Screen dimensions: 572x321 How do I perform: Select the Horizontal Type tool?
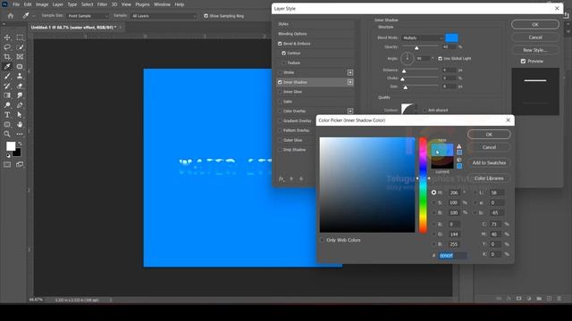click(7, 115)
